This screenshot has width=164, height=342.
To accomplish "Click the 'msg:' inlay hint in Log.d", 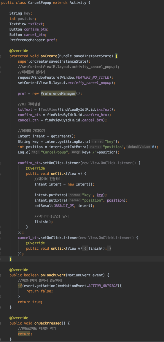I will [76, 152].
